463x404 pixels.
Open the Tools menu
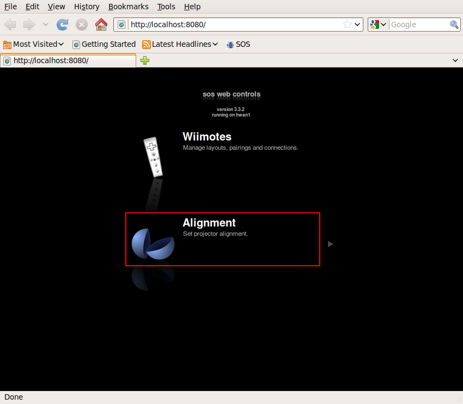166,7
